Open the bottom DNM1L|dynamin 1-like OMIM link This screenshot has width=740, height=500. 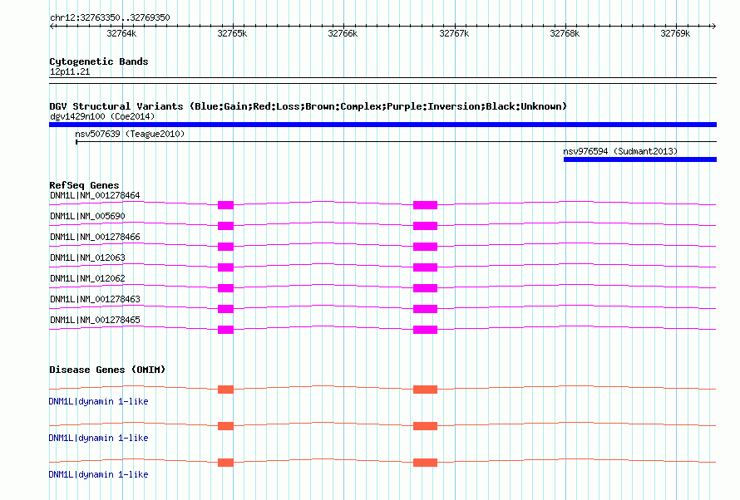[x=98, y=474]
